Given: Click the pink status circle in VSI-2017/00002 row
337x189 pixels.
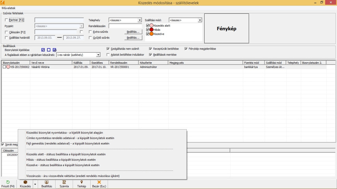Looking at the screenshot, I should coord(8,67).
